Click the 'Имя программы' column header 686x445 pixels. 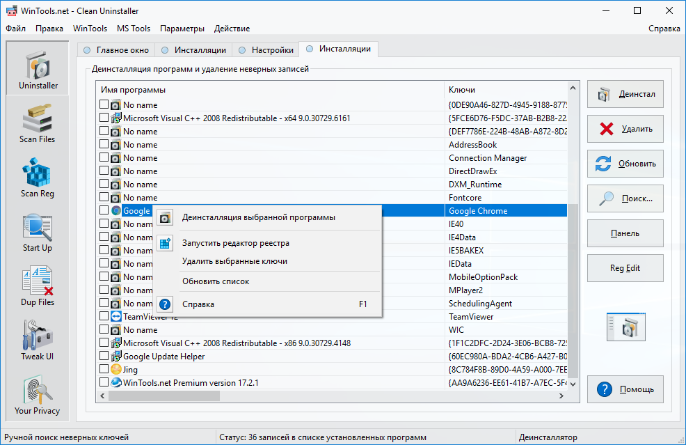pyautogui.click(x=270, y=90)
